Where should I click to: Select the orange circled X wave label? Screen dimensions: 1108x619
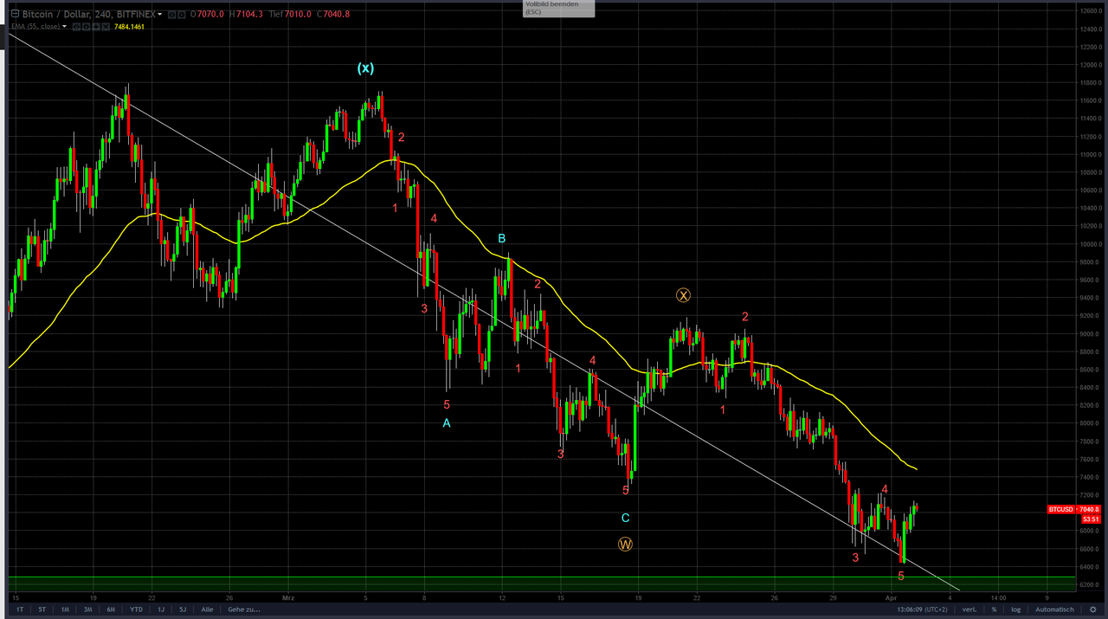point(683,296)
